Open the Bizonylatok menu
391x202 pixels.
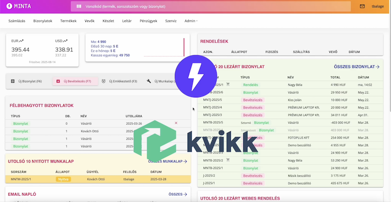[x=43, y=21]
